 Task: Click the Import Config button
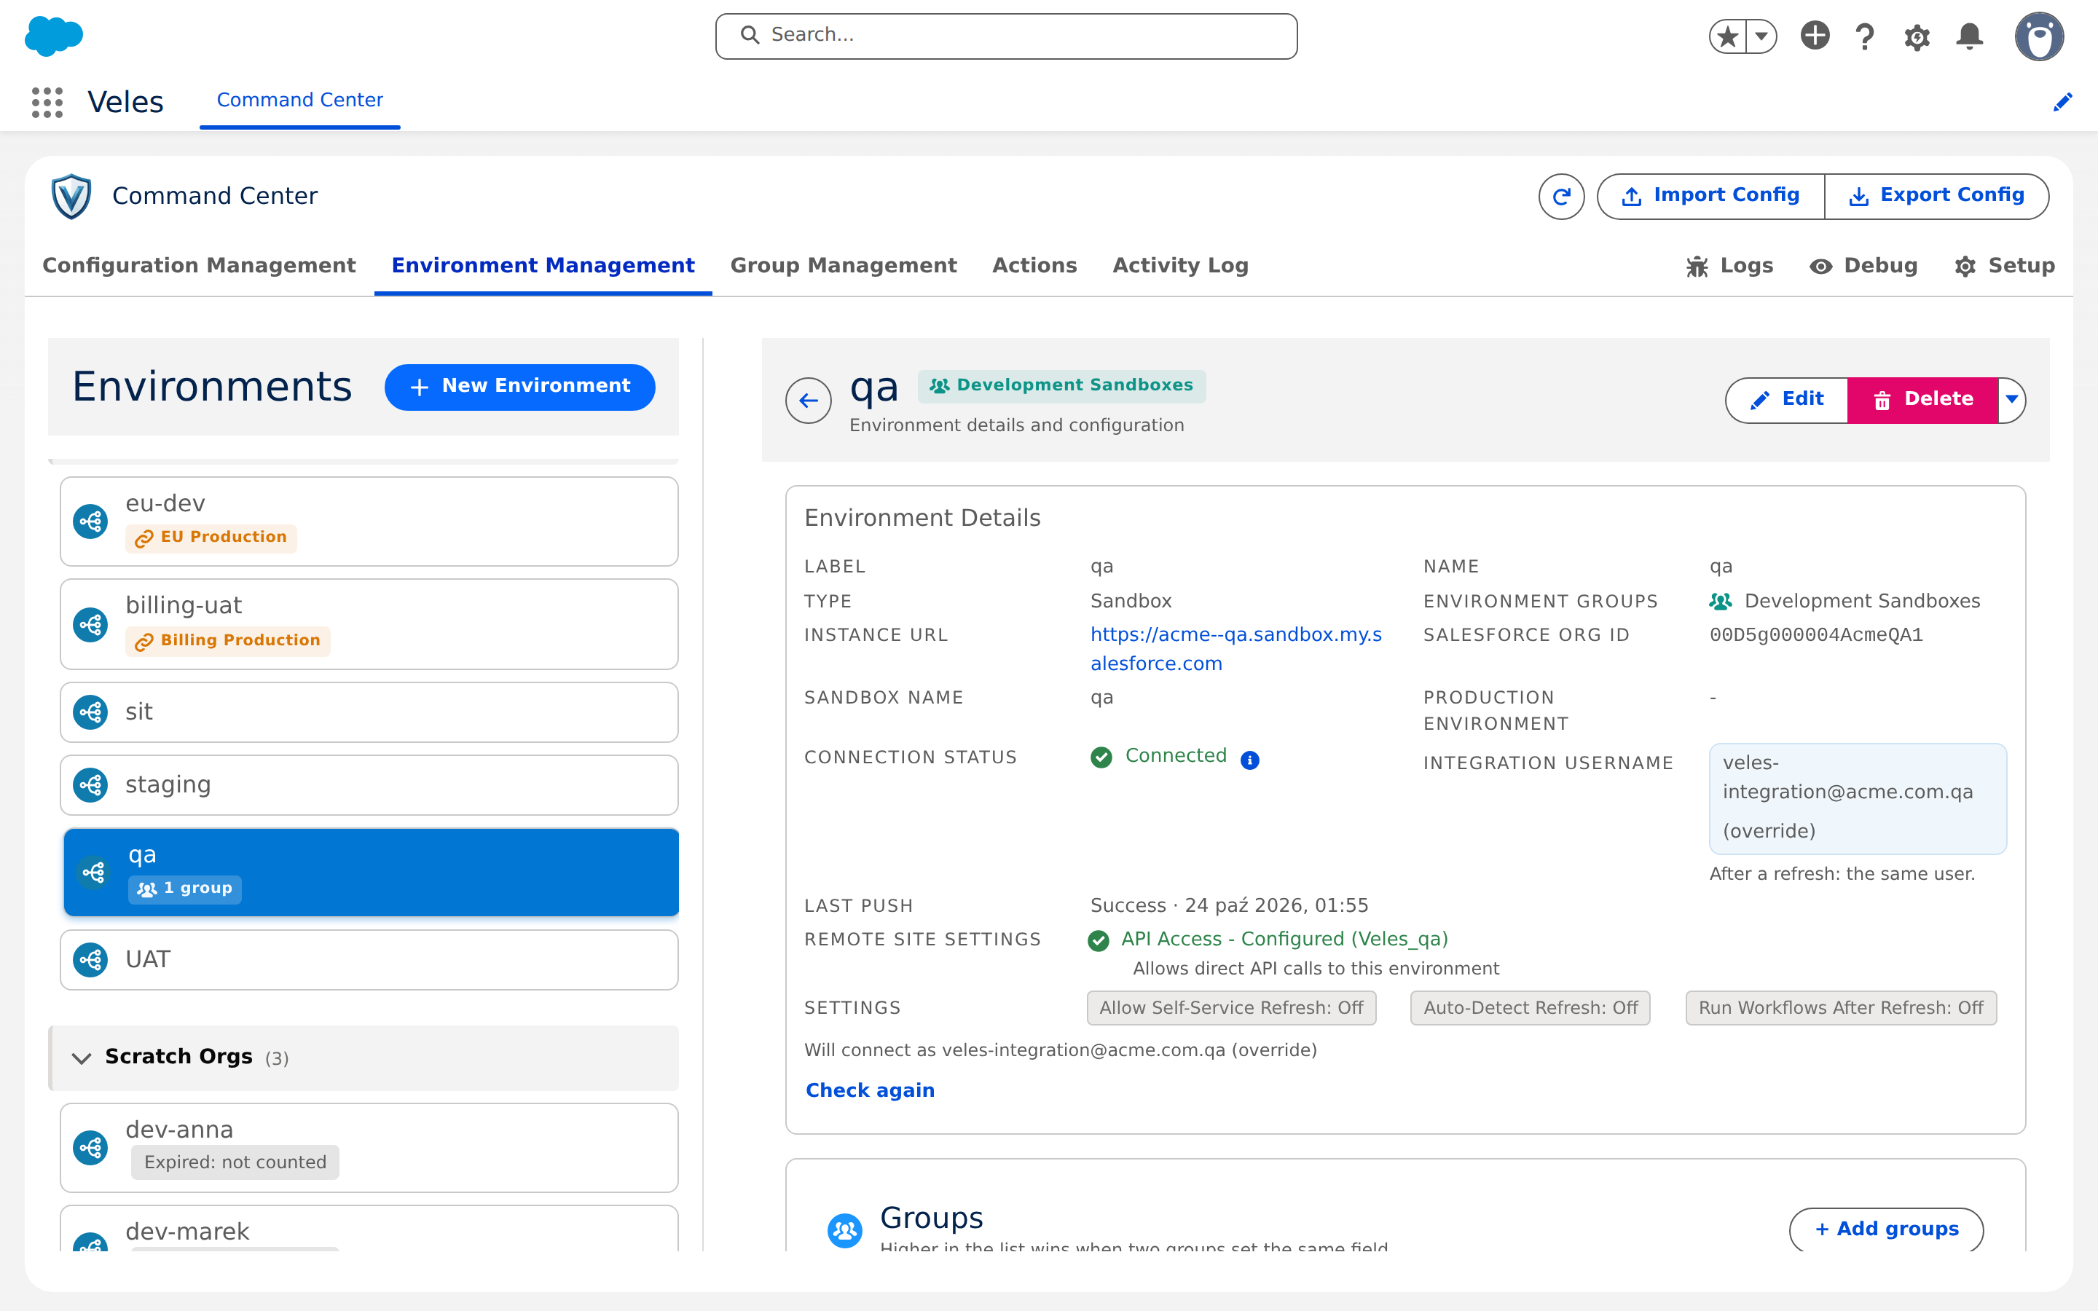[1710, 196]
